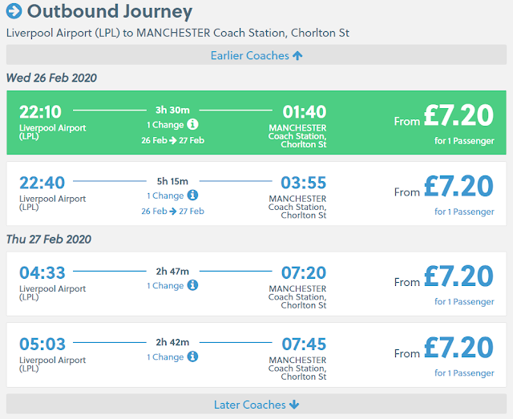View '1 Change' details for 05:03 coach

point(165,357)
